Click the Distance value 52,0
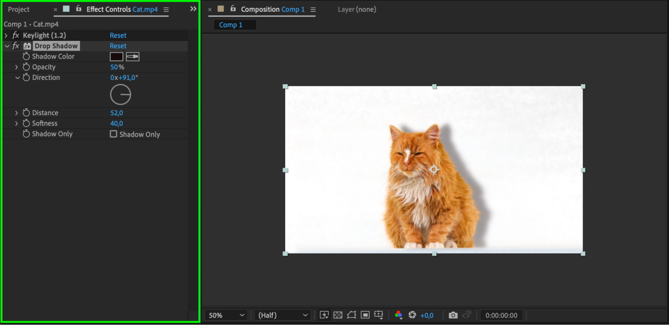Image resolution: width=669 pixels, height=325 pixels. pos(116,113)
